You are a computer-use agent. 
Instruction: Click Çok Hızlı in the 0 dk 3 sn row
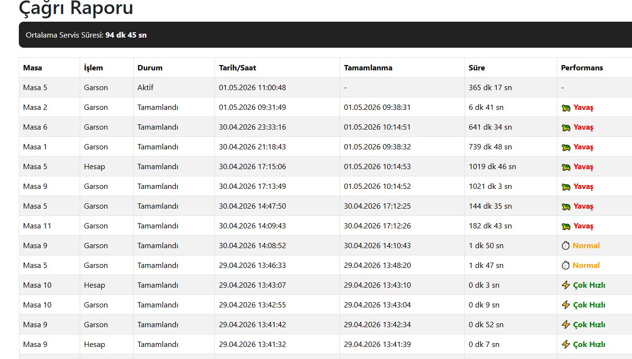tap(589, 285)
